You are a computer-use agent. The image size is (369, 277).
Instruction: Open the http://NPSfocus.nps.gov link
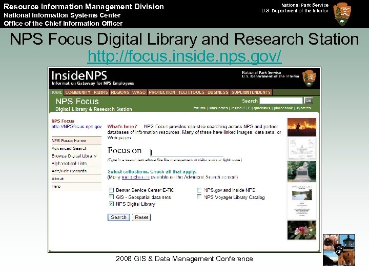(76, 127)
